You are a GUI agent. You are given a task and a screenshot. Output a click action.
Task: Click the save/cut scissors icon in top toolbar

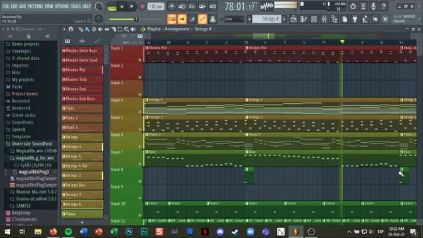363,6
